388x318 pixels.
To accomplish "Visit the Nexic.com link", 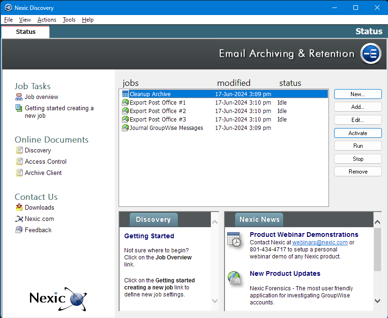I will [x=39, y=219].
